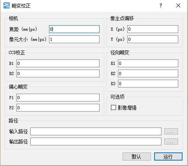Screen dimensions: 188x166
Task: Browse for 输出路径 with the ellipsis button
Action: coord(171,142)
